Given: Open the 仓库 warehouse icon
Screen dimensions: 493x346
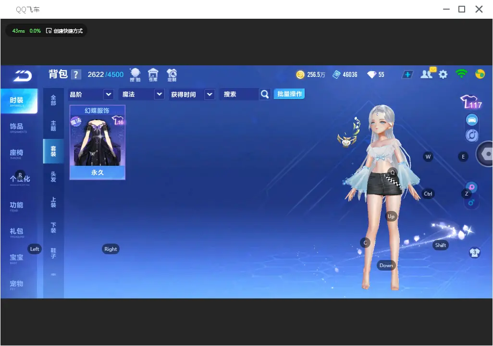Looking at the screenshot, I should click(153, 75).
